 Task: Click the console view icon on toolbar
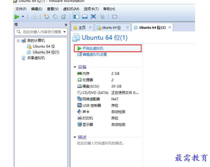115,17
